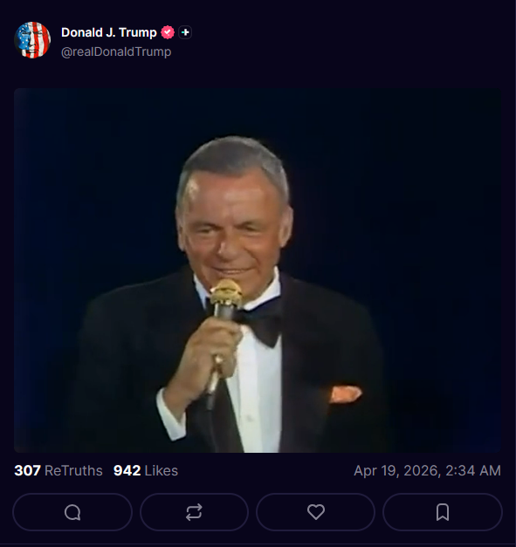Click the orange pocket square in the video
The width and height of the screenshot is (516, 547).
coord(345,393)
